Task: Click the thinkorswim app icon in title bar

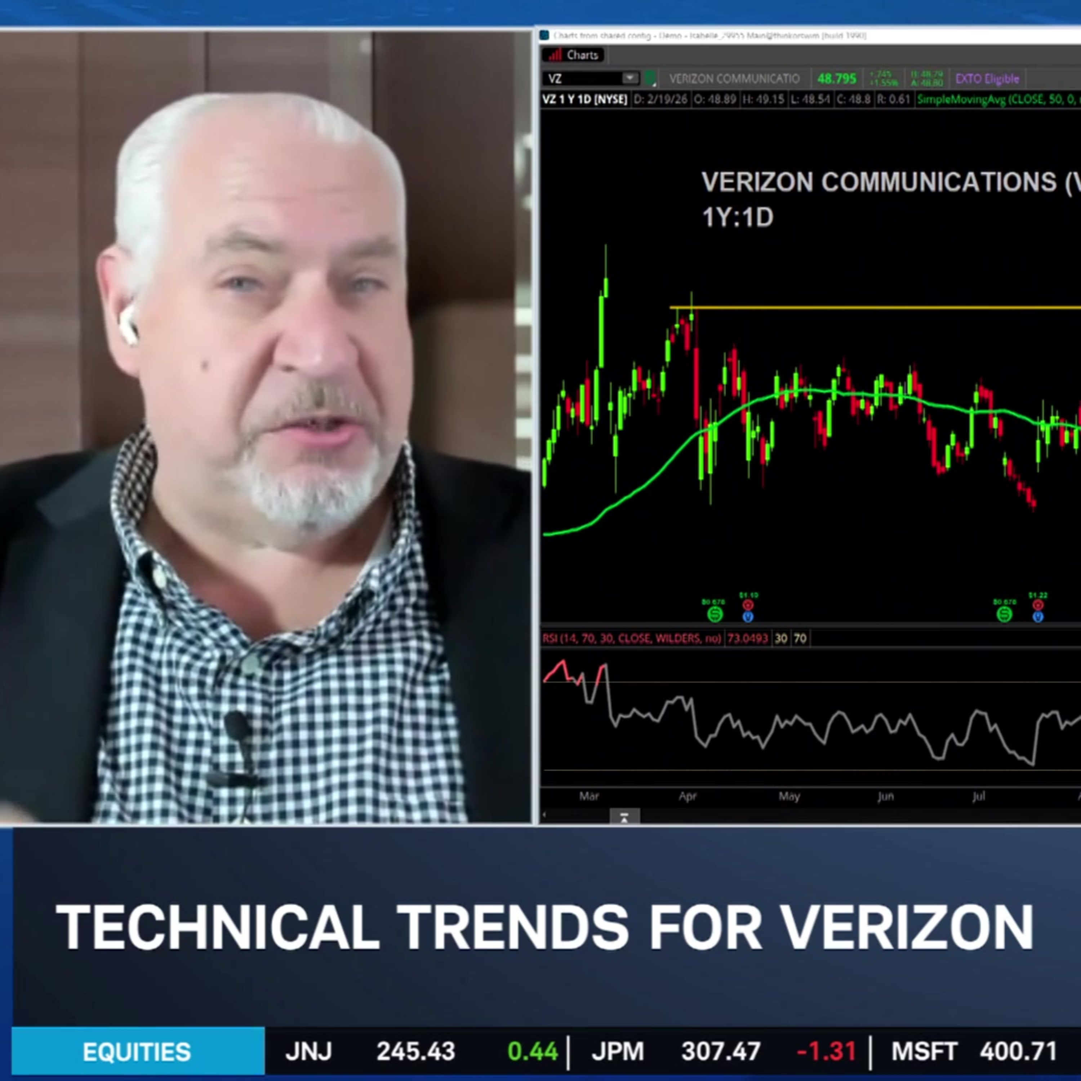Action: click(x=544, y=36)
